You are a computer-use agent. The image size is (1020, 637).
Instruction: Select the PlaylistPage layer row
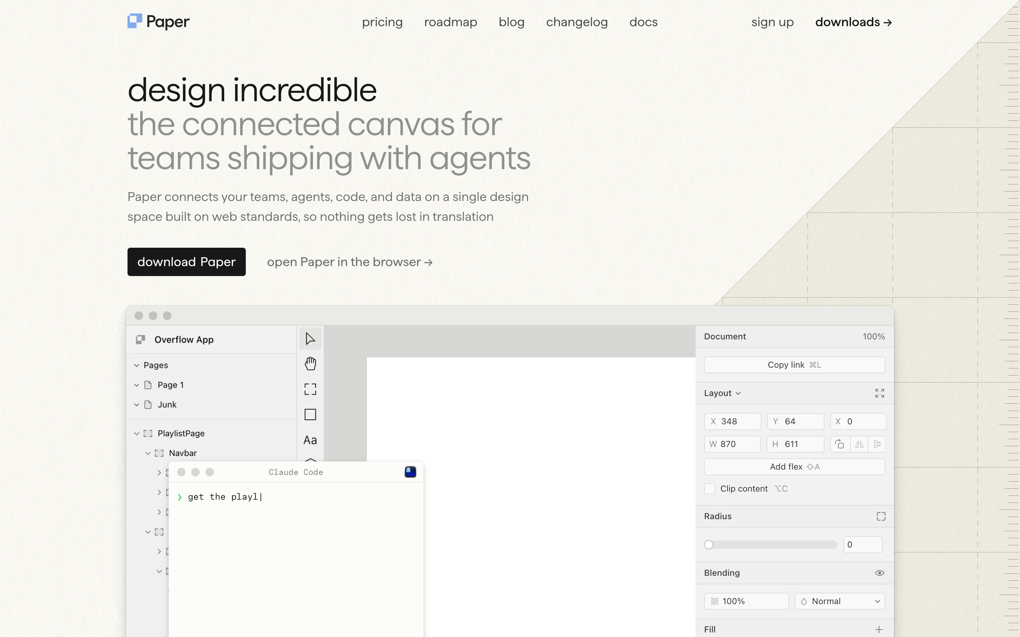coord(211,434)
